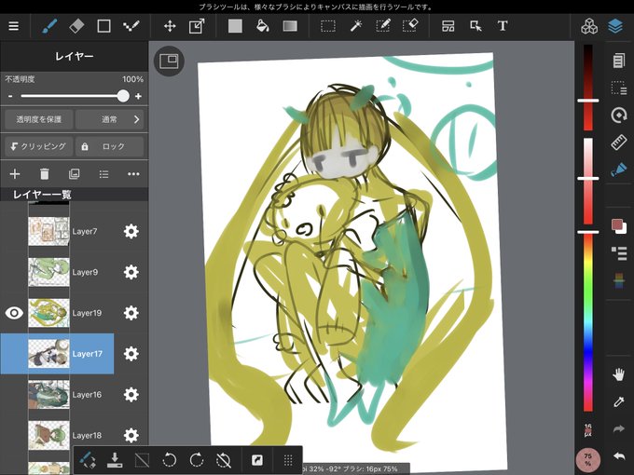This screenshot has height=475, width=634.
Task: Toggle クリッピング (clipping)
Action: (39, 146)
